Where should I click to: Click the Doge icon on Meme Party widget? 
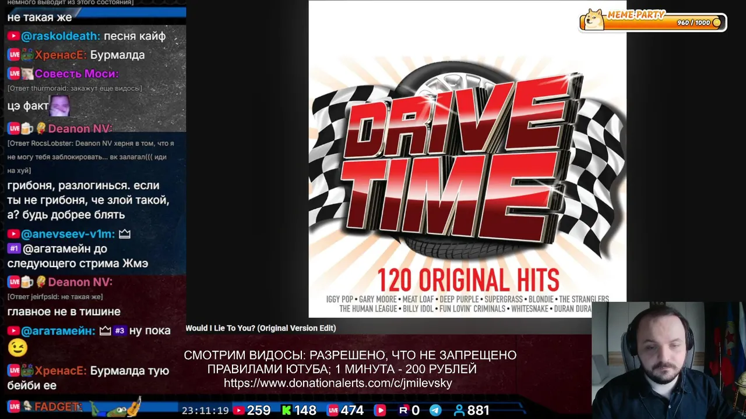(x=594, y=19)
